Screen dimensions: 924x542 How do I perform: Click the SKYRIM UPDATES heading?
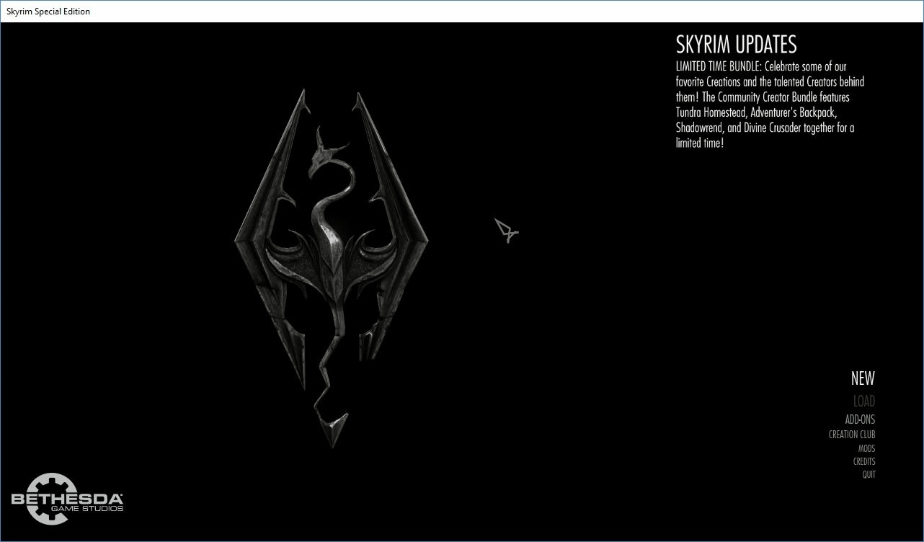pyautogui.click(x=736, y=45)
